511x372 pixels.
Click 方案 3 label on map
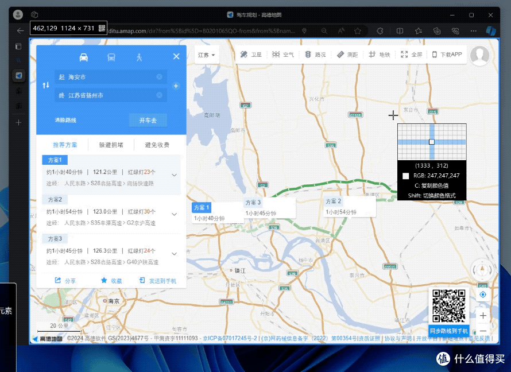[x=253, y=202]
